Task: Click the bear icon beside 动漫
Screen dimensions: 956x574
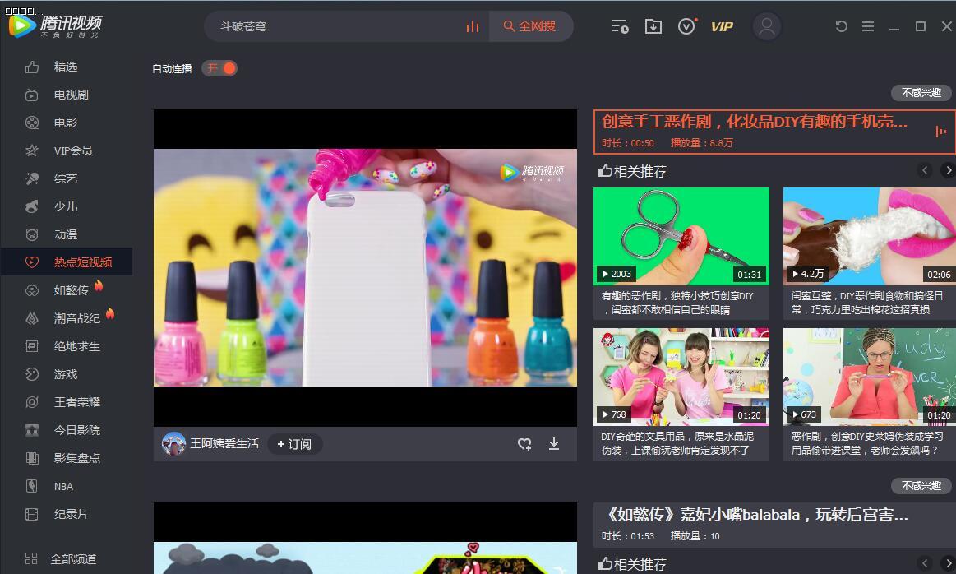Action: pyautogui.click(x=32, y=234)
